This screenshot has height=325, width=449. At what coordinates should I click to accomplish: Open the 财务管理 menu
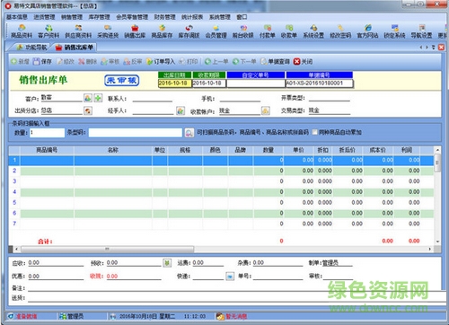pyautogui.click(x=165, y=17)
